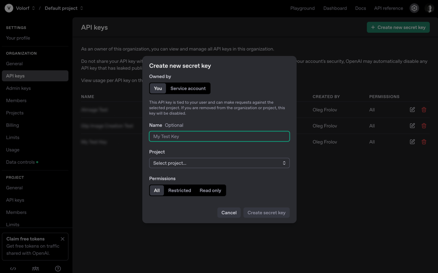Click the Volorf organization avatar
The height and width of the screenshot is (273, 438).
coord(9,8)
